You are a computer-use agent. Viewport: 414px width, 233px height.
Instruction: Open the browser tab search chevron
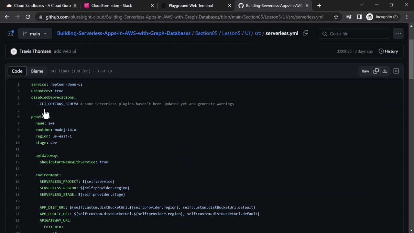point(362,5)
